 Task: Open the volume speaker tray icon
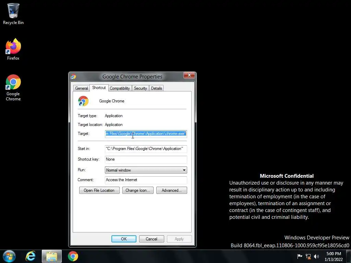316,256
